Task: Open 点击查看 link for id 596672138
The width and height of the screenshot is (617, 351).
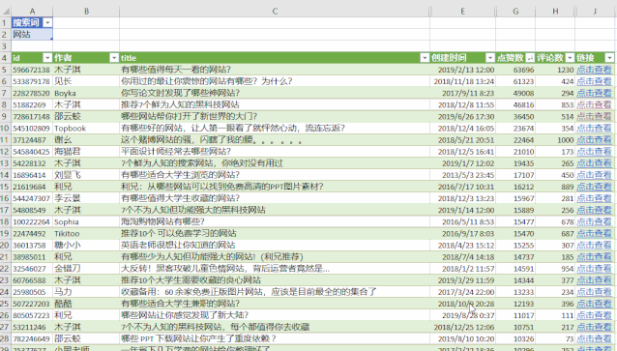Action: tap(594, 70)
